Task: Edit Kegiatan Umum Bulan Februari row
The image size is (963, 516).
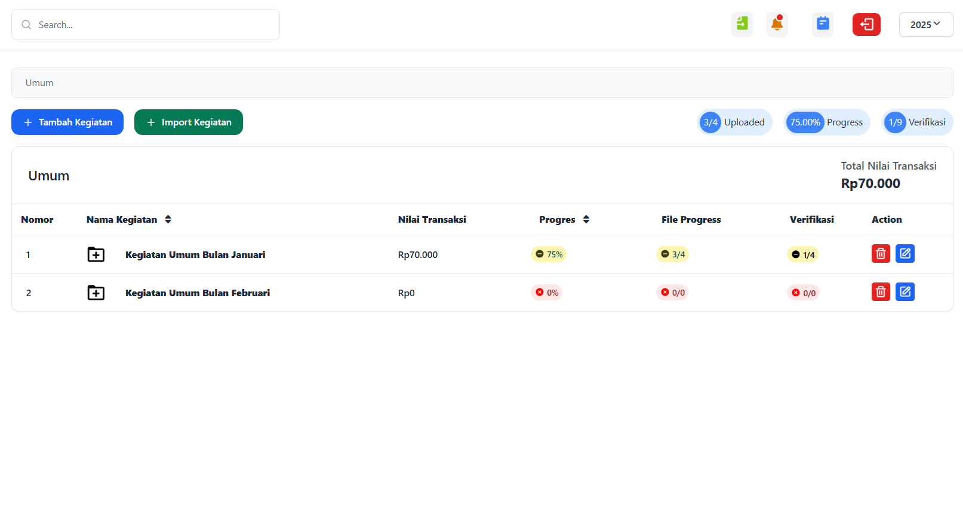Action: (x=905, y=292)
